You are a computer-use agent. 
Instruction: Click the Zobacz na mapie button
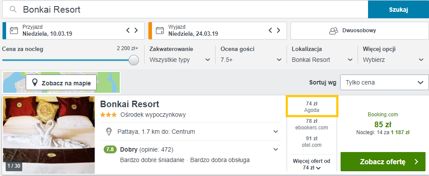(61, 82)
